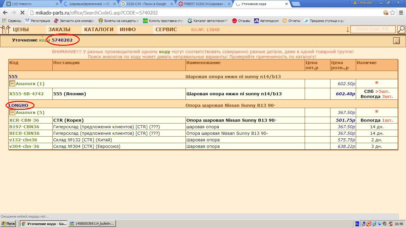The image size is (406, 228).
Task: Click the address bar URL
Action: [x=97, y=13]
